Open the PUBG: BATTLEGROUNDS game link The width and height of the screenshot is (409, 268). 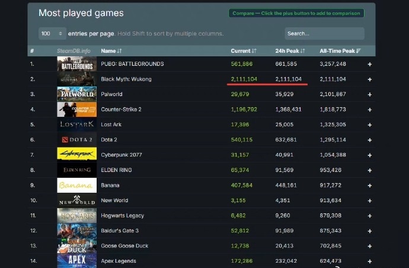point(132,64)
